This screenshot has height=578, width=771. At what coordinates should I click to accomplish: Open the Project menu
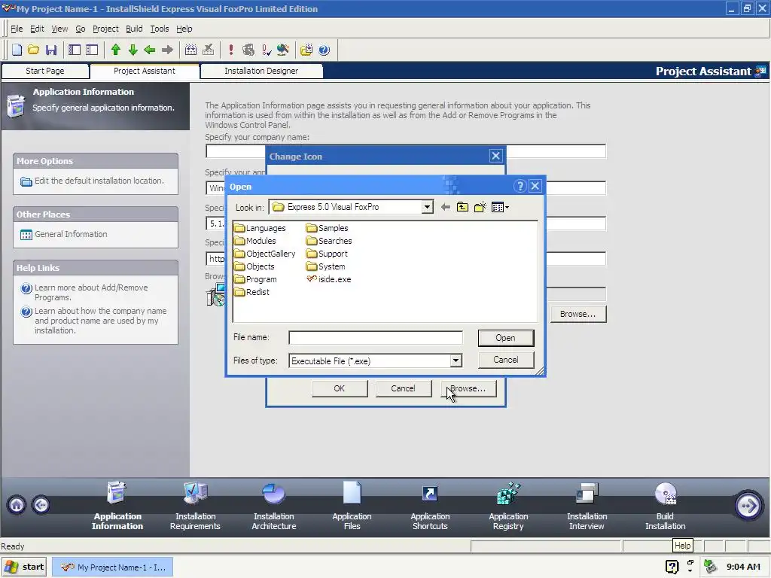point(105,29)
